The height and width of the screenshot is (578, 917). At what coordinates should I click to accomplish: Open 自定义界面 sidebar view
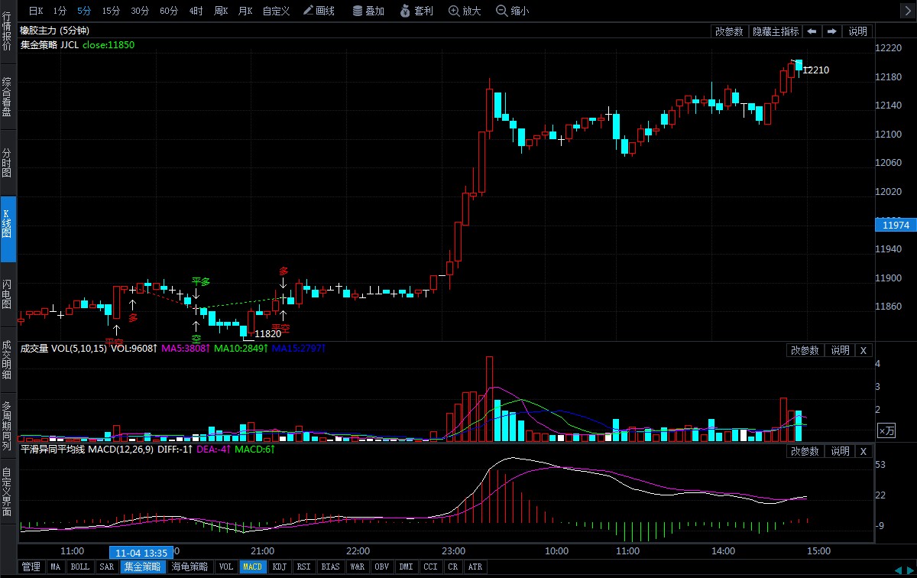click(x=7, y=491)
